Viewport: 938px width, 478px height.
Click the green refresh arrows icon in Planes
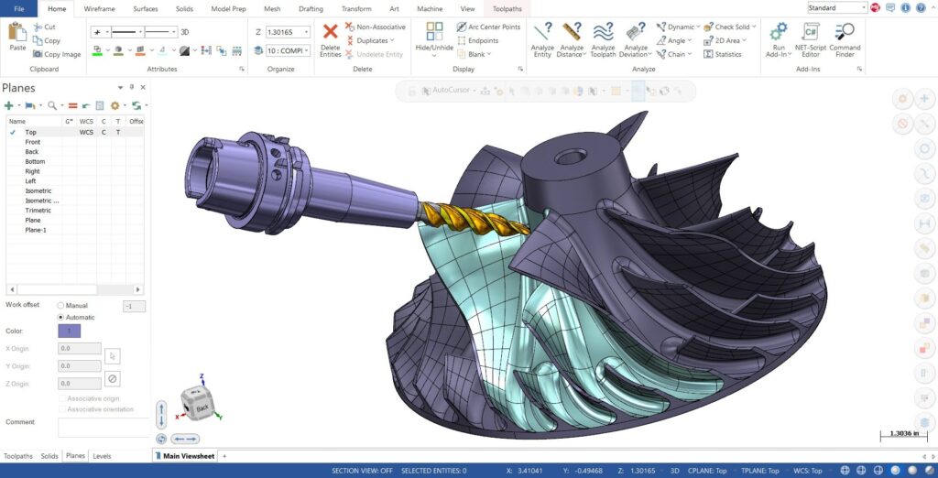point(136,106)
